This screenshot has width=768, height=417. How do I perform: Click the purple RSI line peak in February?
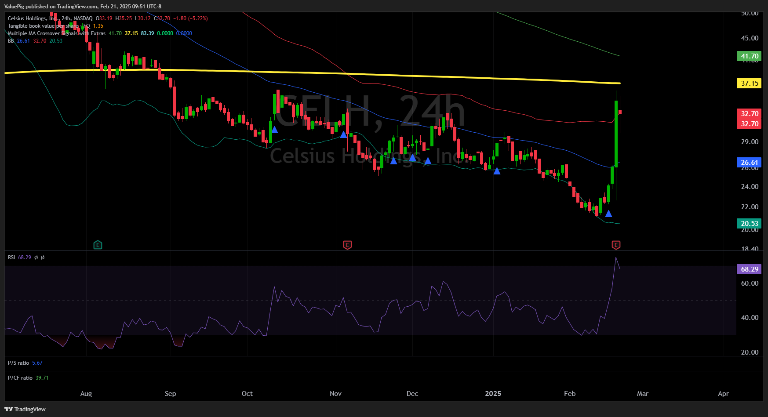click(616, 258)
